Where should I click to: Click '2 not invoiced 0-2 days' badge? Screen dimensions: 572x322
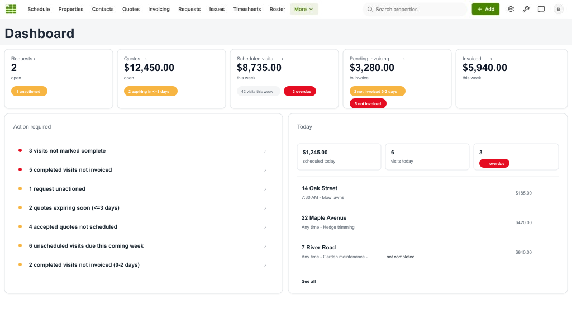click(x=377, y=91)
